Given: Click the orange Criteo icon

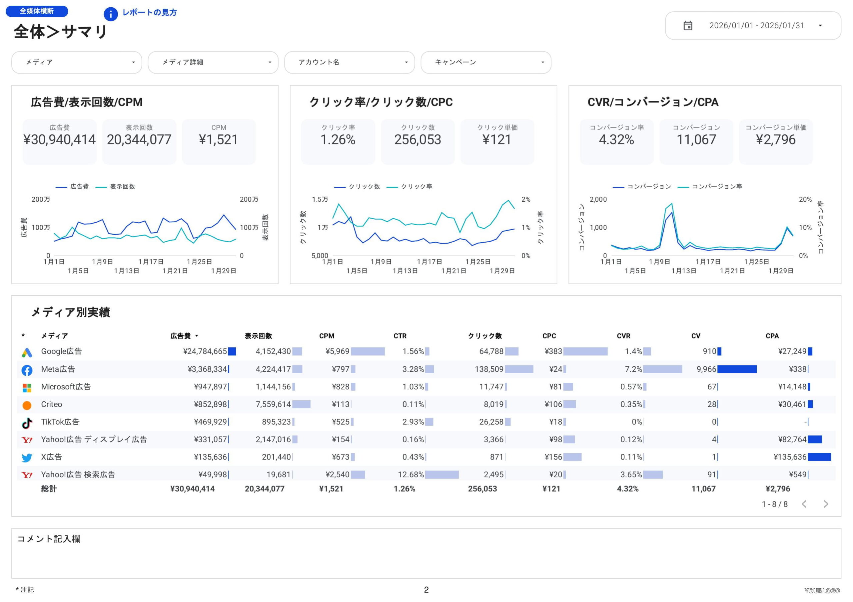Looking at the screenshot, I should 27,405.
